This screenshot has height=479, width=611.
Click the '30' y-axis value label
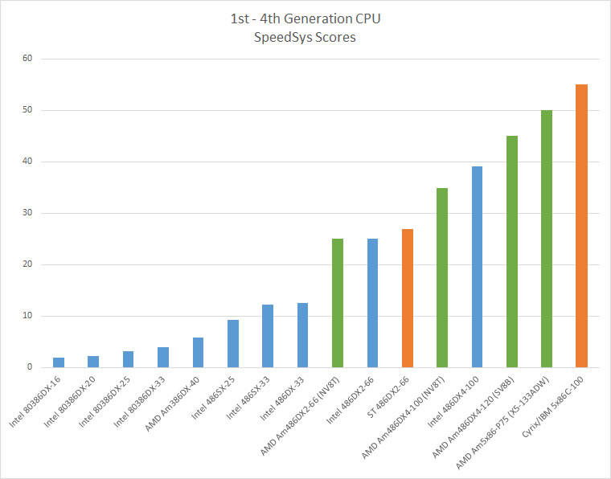[27, 213]
